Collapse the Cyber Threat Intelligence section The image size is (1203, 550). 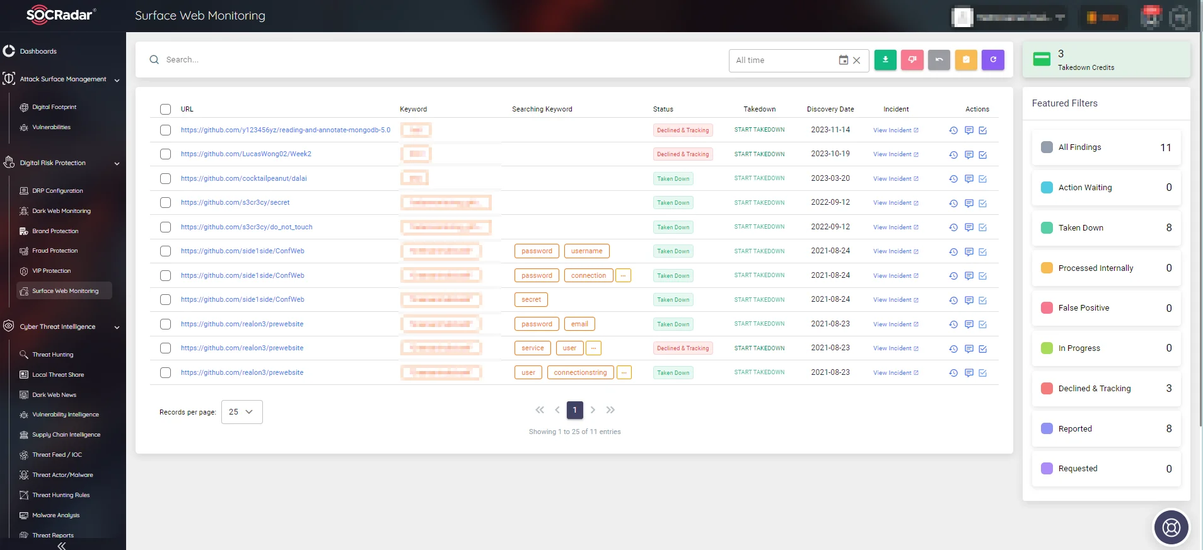pyautogui.click(x=117, y=328)
